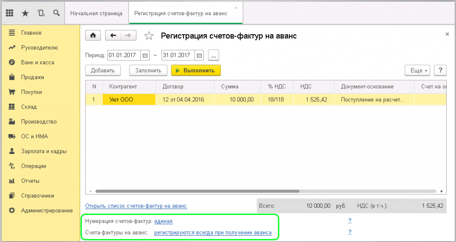Open calendar picker for period start date
This screenshot has height=242, width=456.
pos(145,56)
